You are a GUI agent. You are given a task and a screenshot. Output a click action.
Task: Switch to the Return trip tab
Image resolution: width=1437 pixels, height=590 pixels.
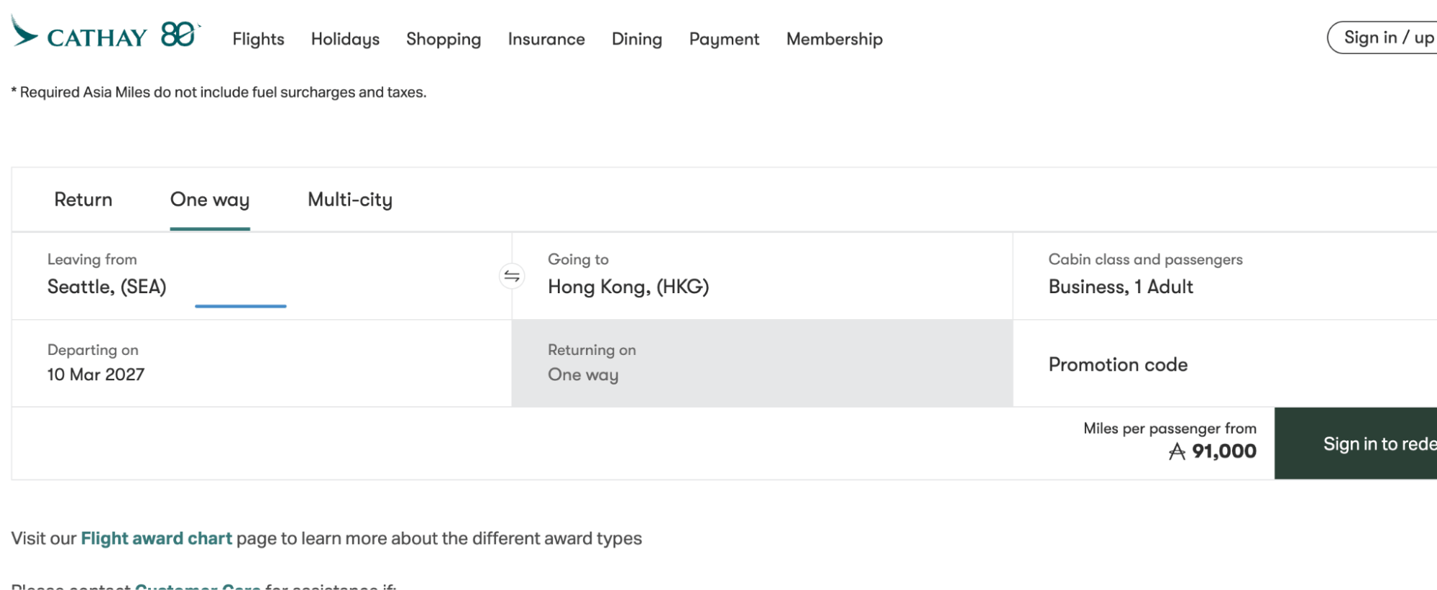[x=83, y=200]
